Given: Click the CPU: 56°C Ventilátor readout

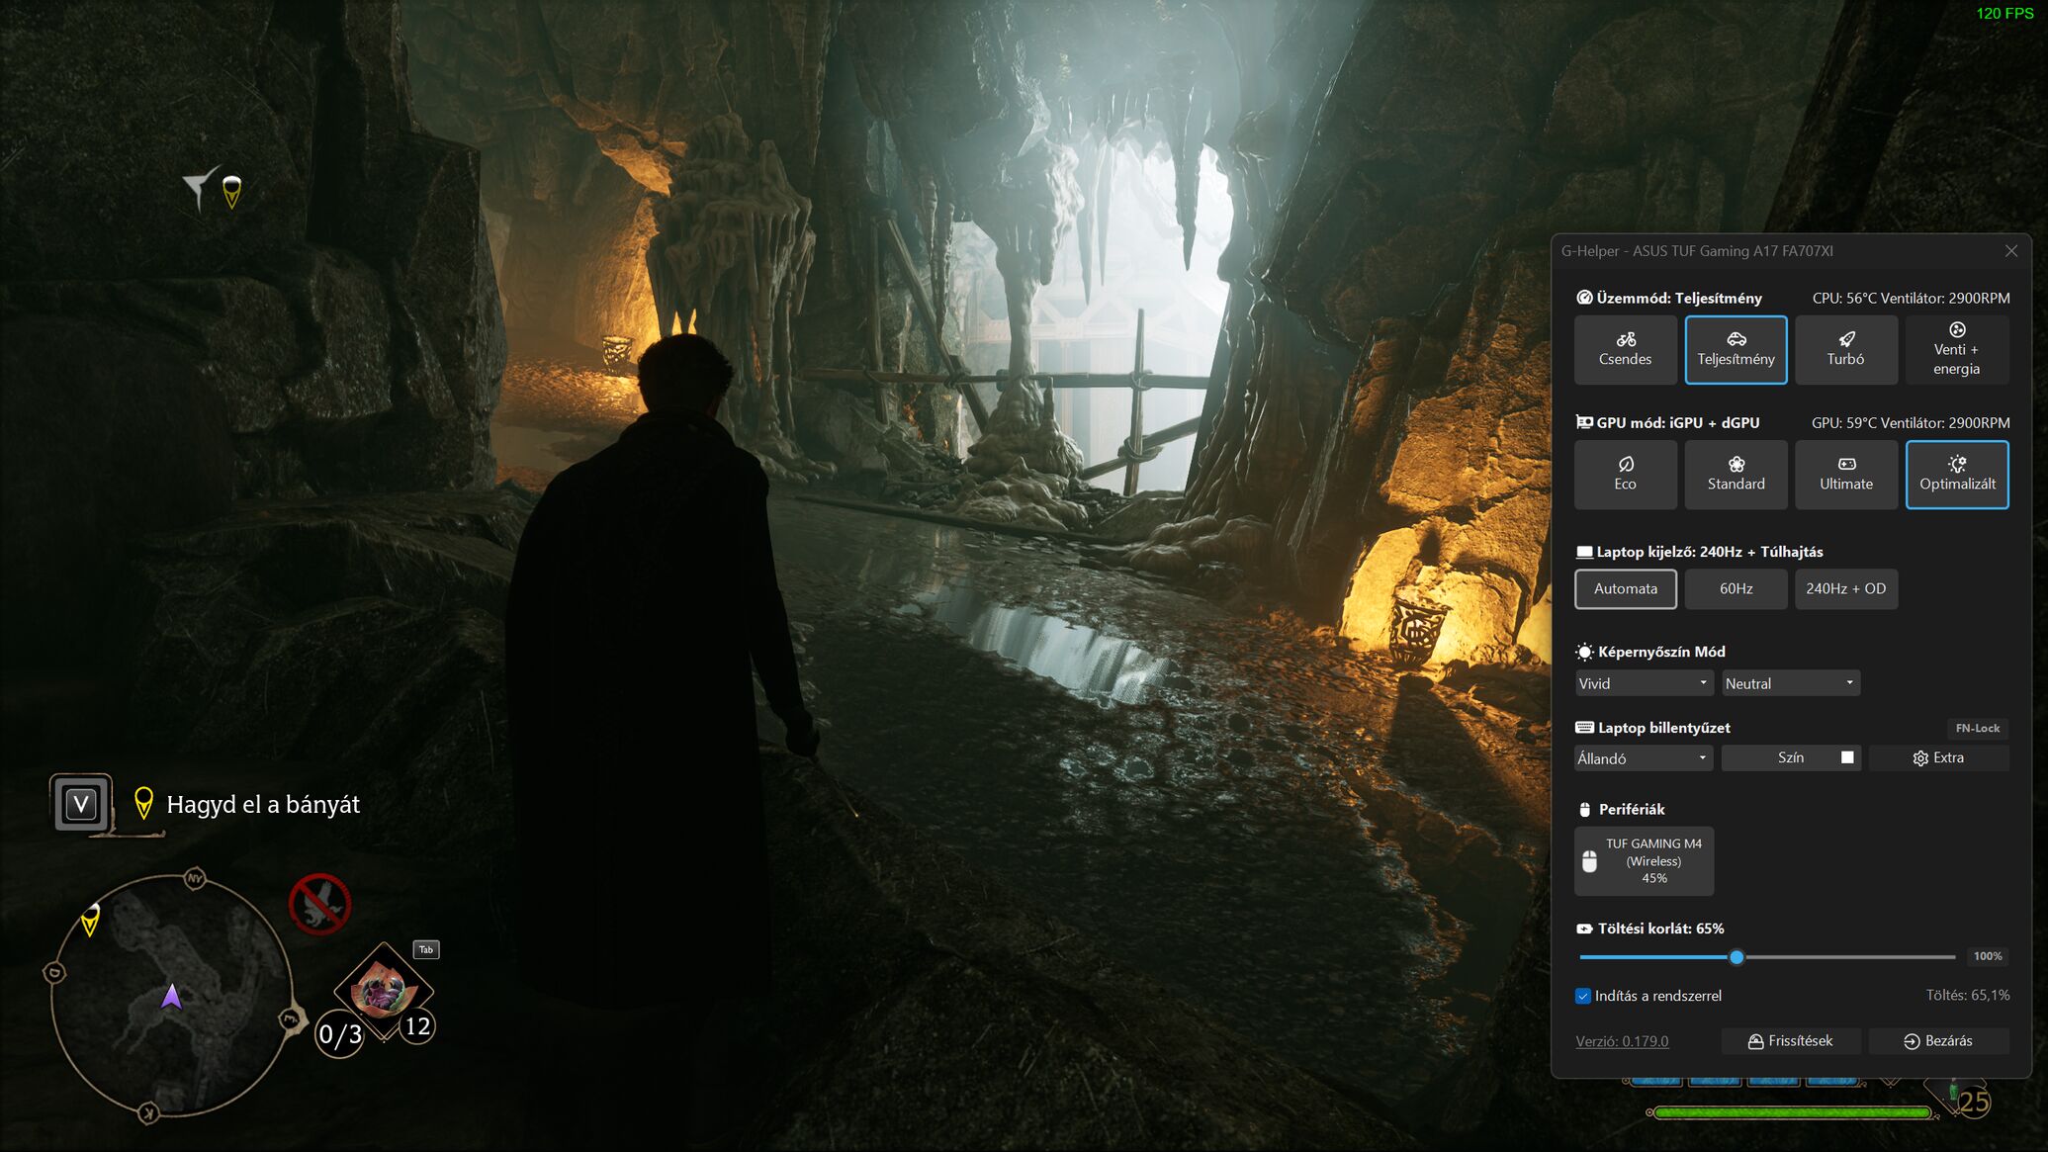Looking at the screenshot, I should click(1911, 298).
